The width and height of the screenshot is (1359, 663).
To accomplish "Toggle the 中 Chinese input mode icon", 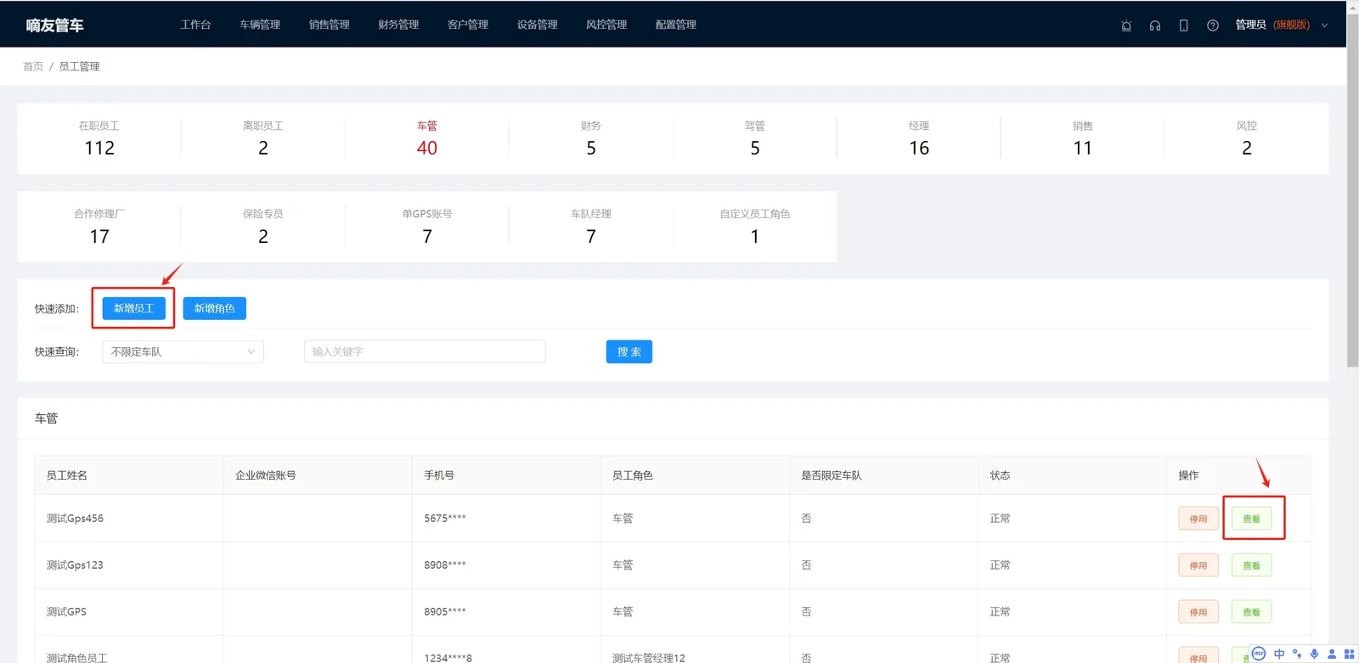I will [x=1279, y=654].
